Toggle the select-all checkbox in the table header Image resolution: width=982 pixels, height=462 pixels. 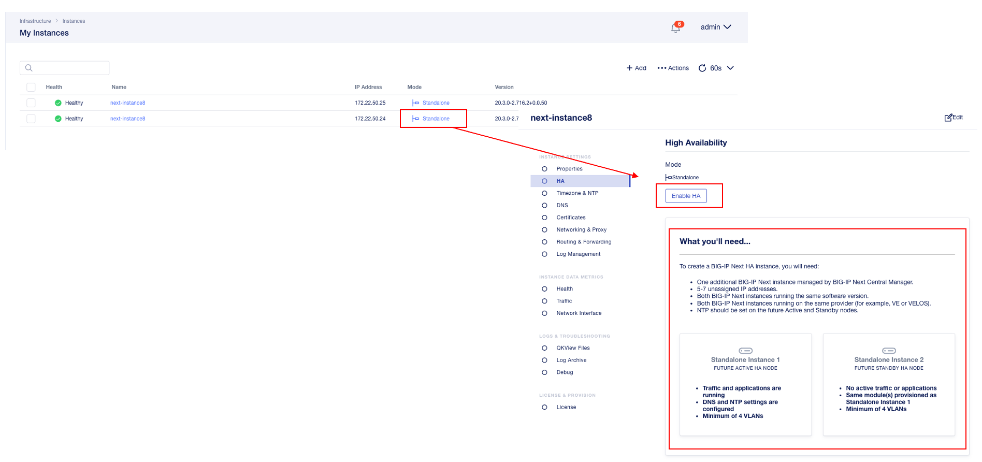[x=31, y=88]
